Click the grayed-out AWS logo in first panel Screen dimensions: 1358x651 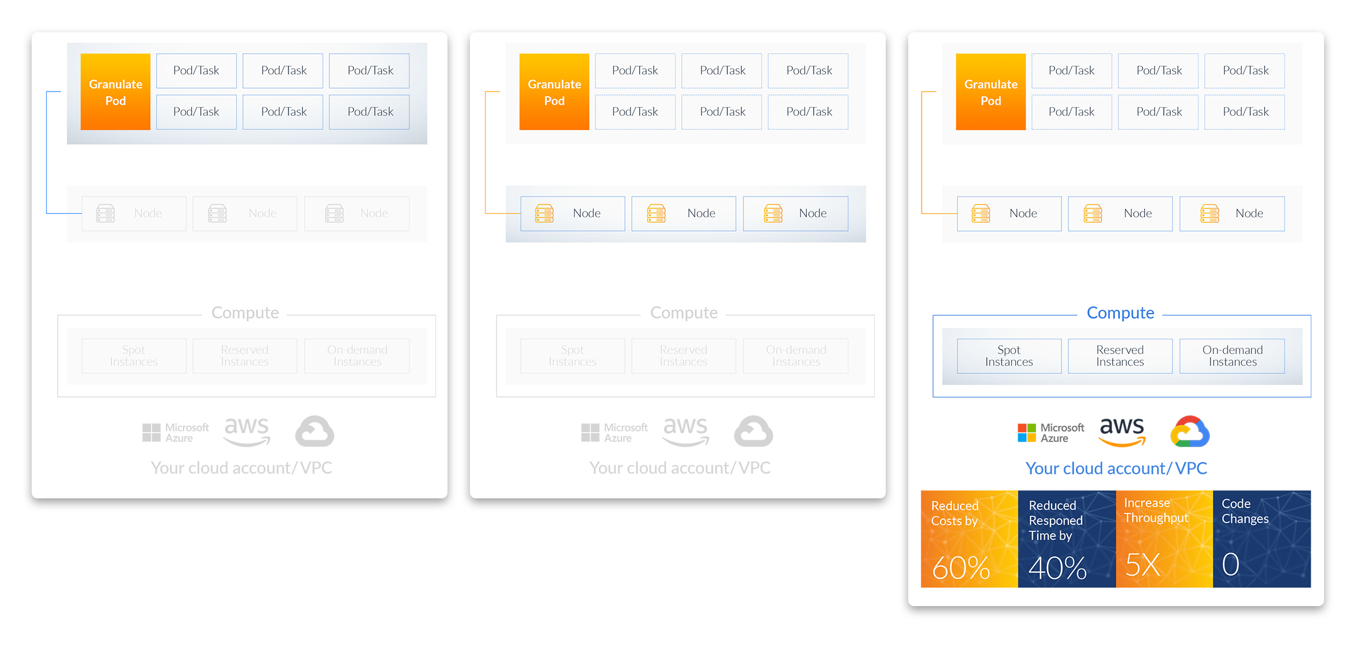(x=246, y=432)
